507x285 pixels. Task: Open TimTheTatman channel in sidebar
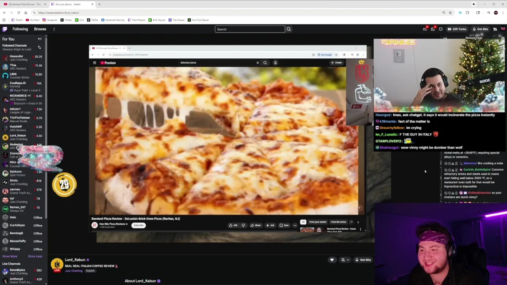23,120
